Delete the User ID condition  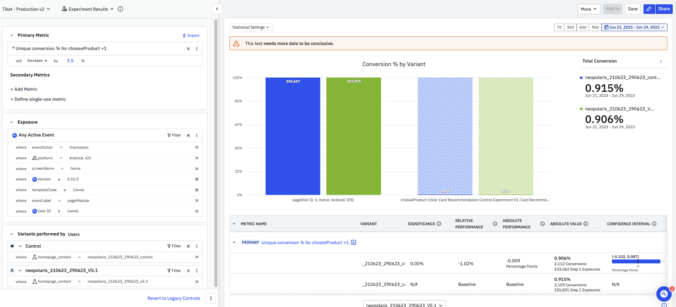click(197, 211)
